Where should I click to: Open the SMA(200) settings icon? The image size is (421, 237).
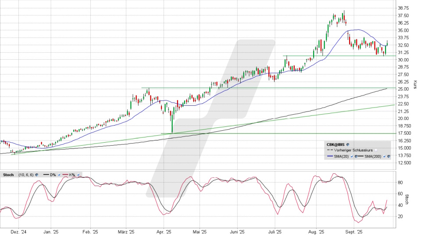pyautogui.click(x=389, y=156)
